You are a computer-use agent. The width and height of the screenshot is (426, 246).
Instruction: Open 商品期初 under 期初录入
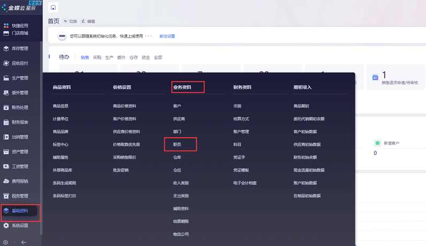[x=301, y=106]
